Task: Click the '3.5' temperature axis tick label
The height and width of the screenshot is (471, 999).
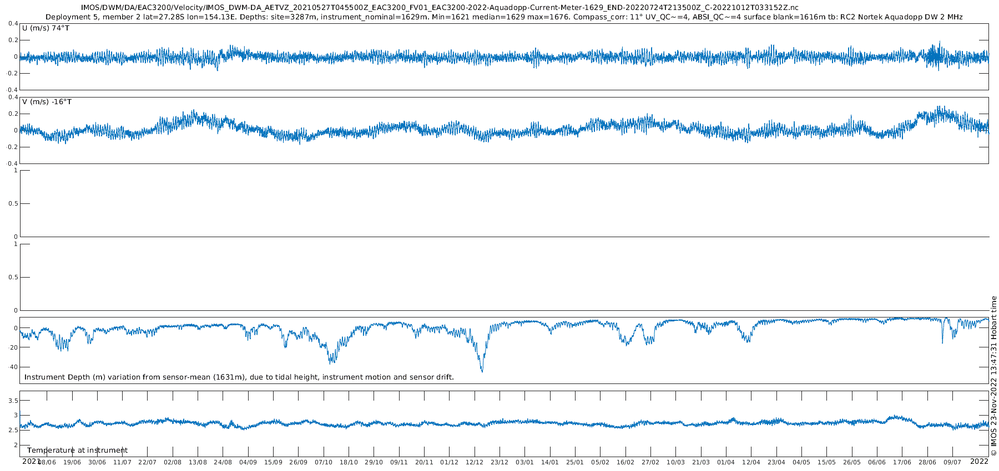Action: point(13,401)
